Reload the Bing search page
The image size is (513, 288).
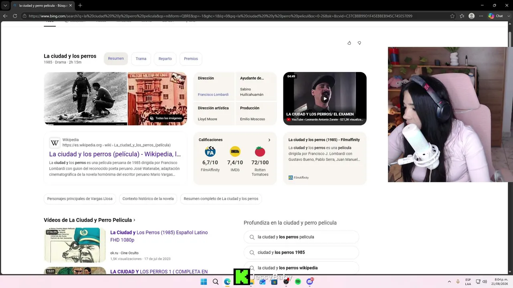point(15,16)
